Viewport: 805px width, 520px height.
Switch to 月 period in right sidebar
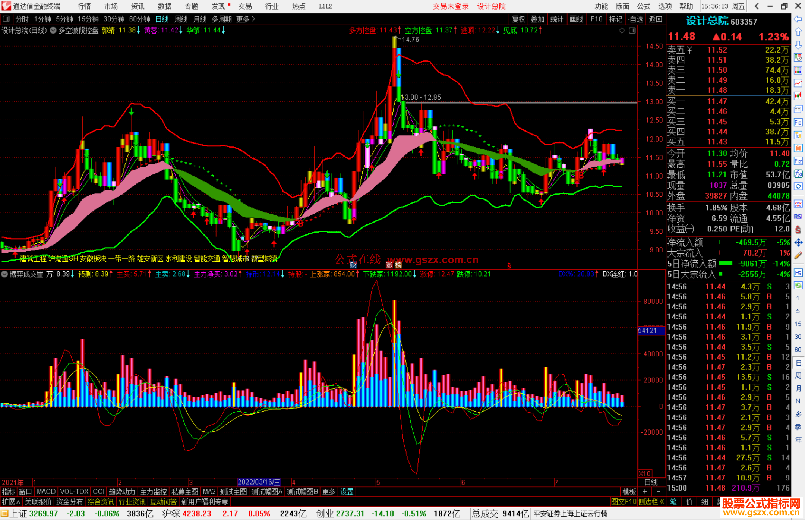click(x=798, y=388)
